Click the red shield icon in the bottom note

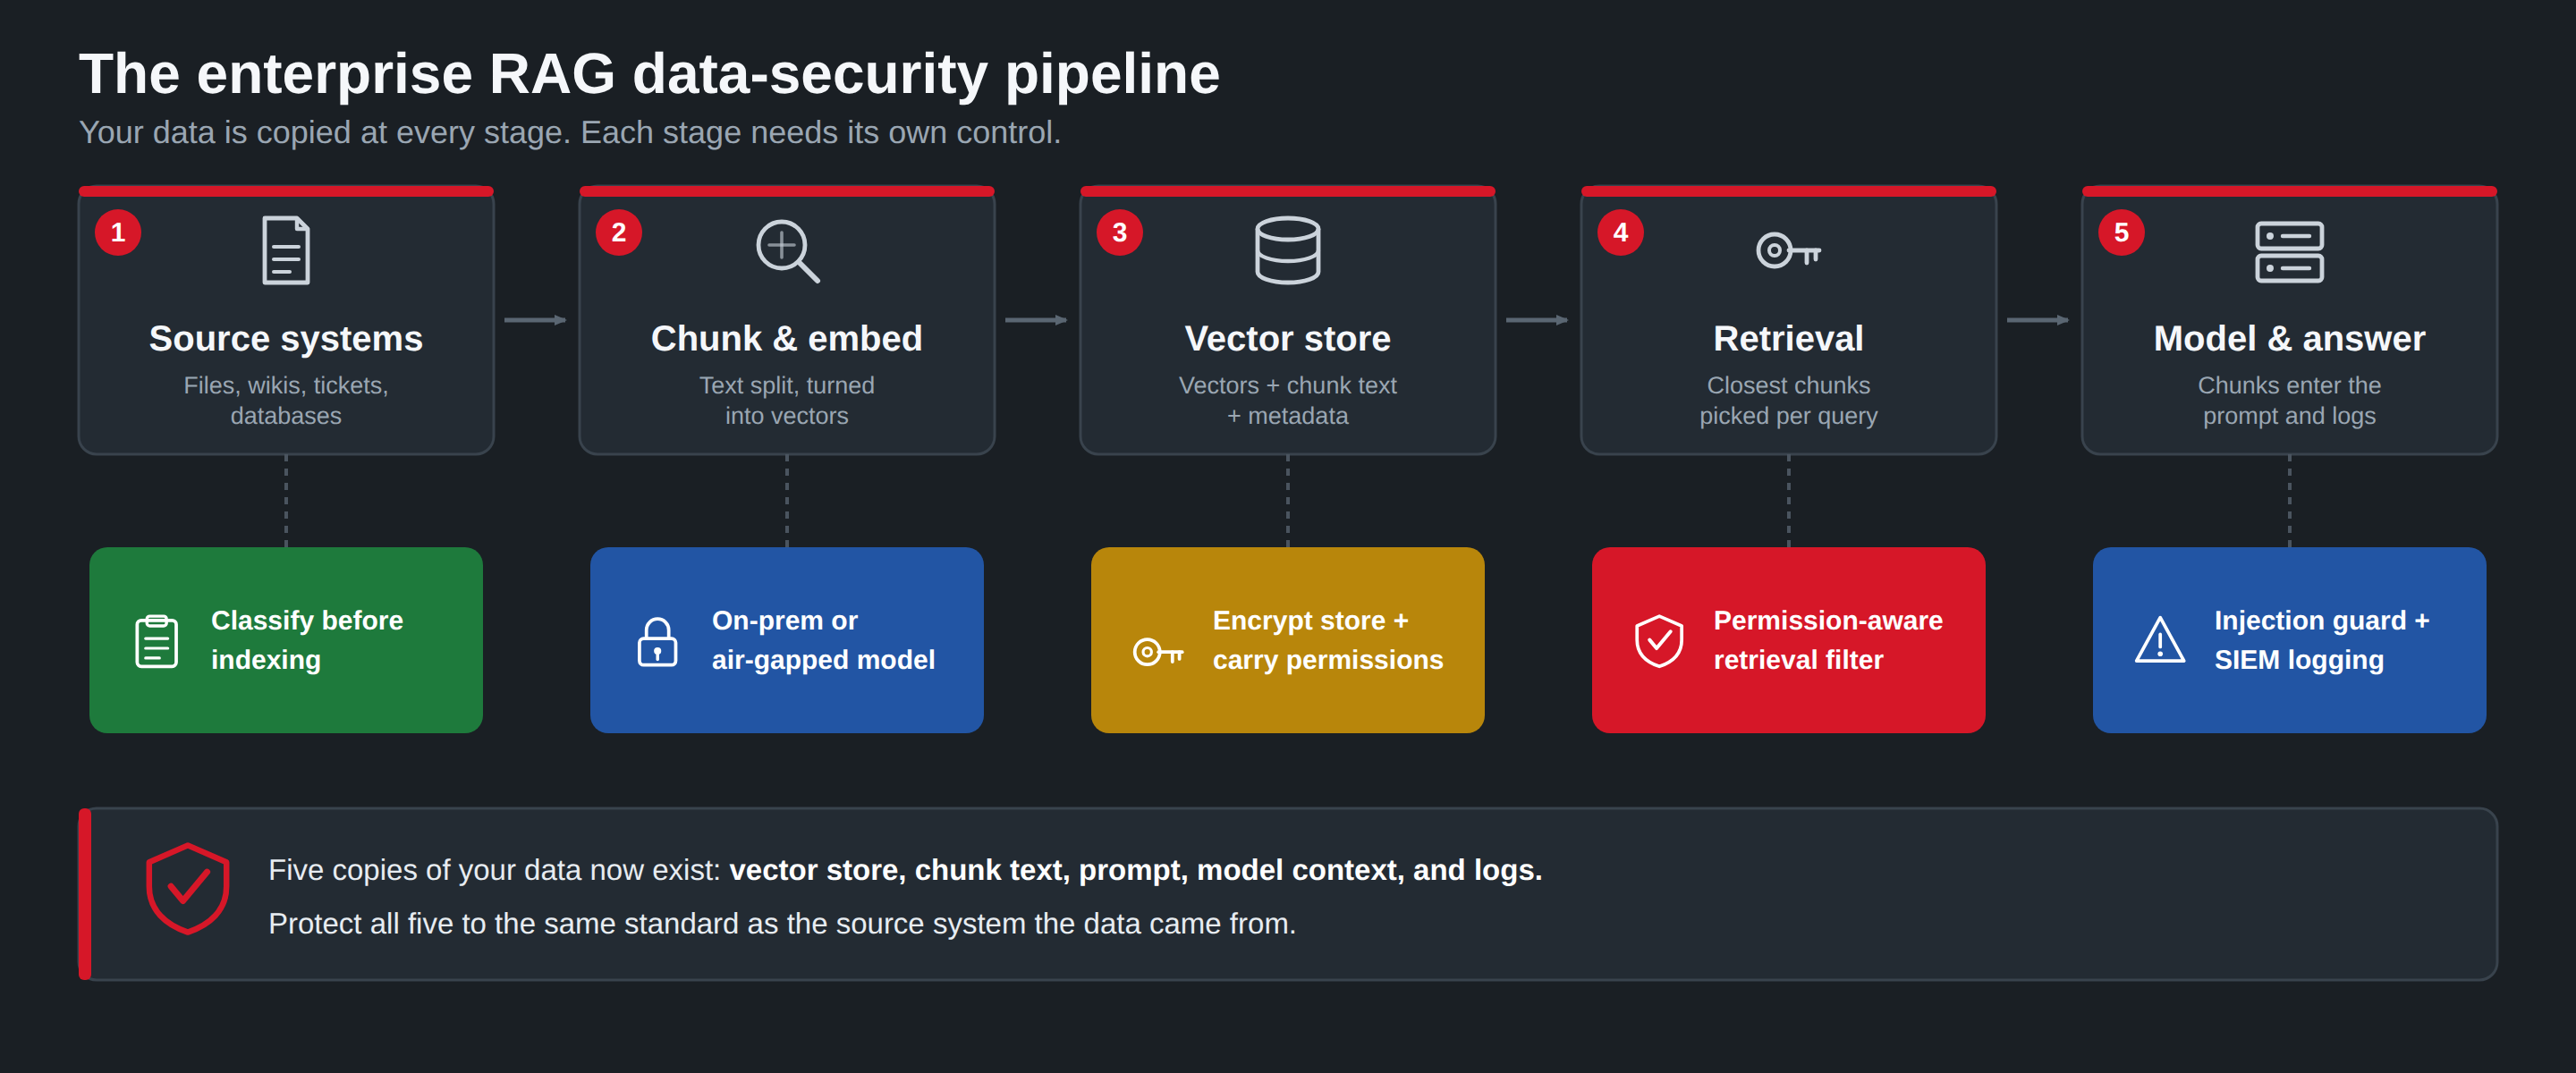tap(187, 889)
